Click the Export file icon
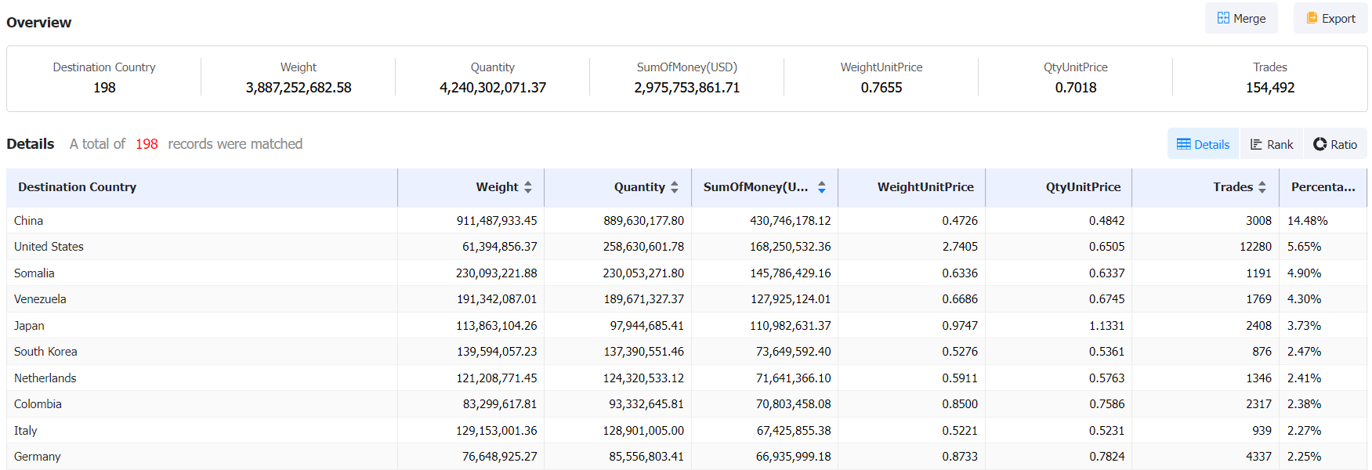The height and width of the screenshot is (470, 1372). pyautogui.click(x=1312, y=18)
